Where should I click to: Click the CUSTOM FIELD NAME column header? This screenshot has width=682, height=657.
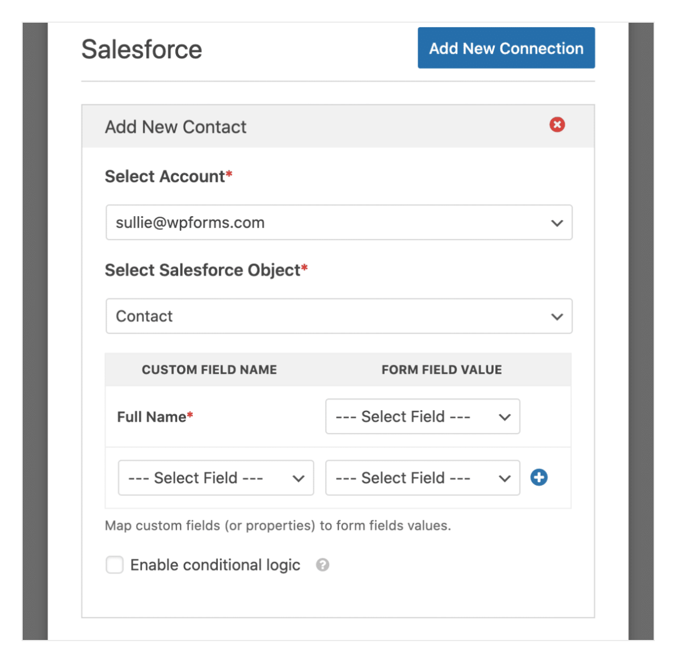[209, 370]
